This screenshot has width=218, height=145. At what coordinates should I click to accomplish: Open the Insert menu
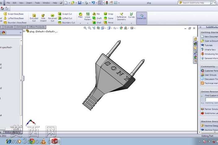pyautogui.click(x=29, y=3)
